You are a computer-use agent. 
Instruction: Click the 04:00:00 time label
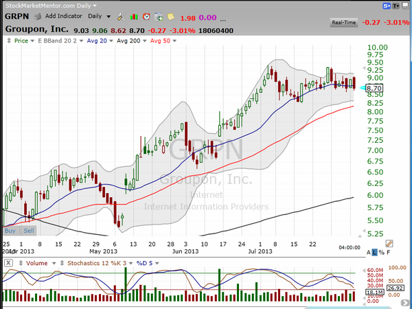click(x=350, y=247)
